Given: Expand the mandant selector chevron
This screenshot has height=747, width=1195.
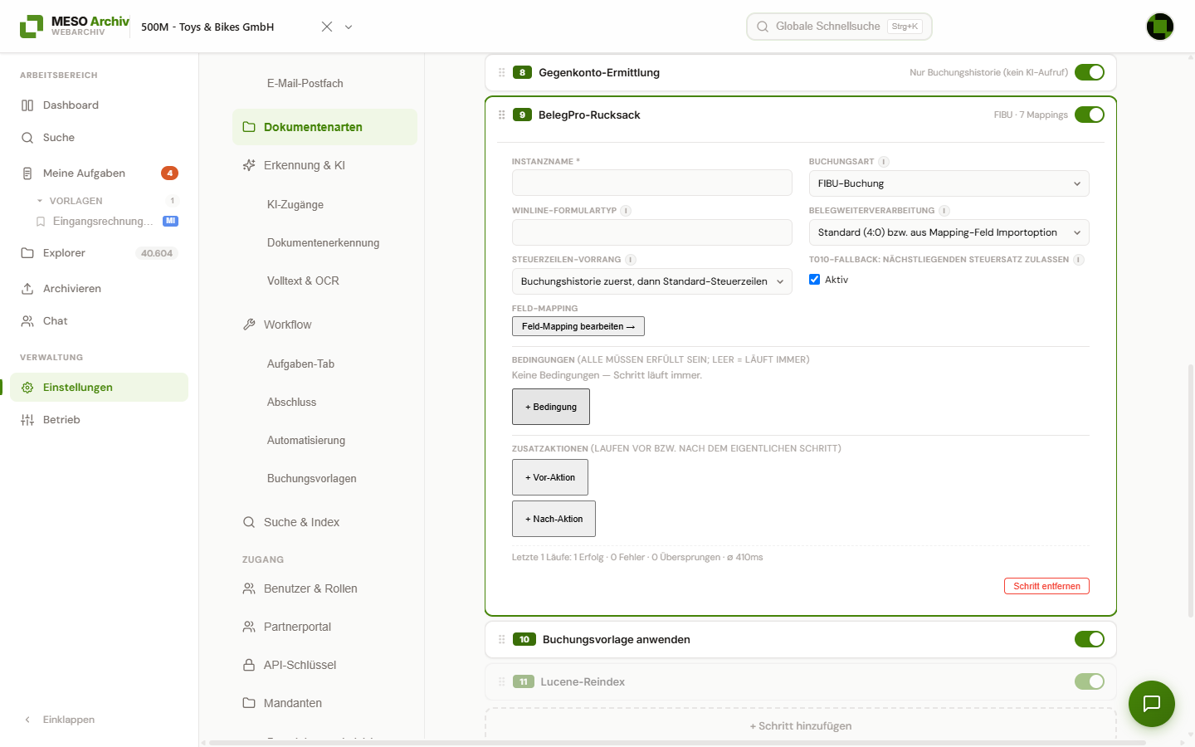Looking at the screenshot, I should pyautogui.click(x=349, y=27).
